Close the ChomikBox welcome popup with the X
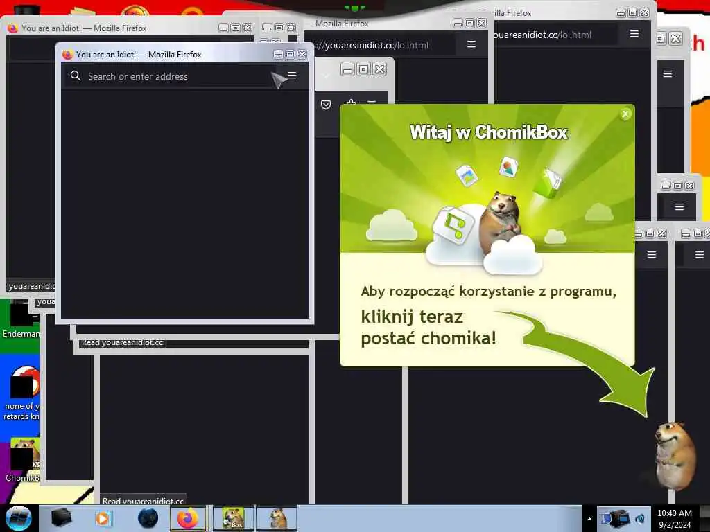This screenshot has height=532, width=710. [625, 114]
